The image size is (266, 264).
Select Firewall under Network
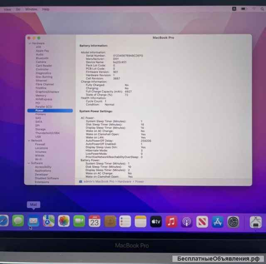pyautogui.click(x=40, y=144)
